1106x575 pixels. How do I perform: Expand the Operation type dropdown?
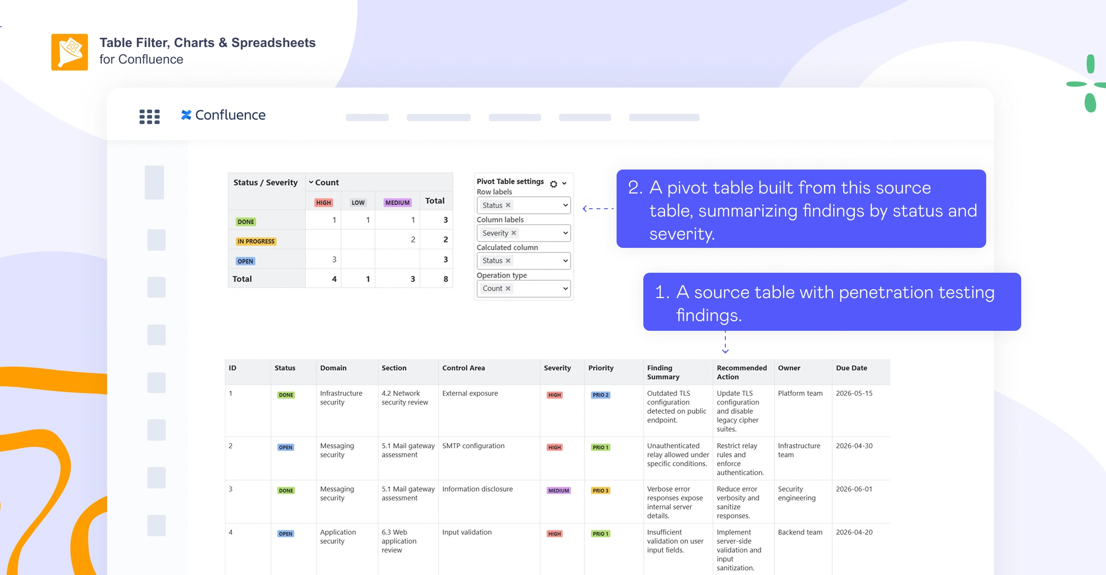(565, 288)
